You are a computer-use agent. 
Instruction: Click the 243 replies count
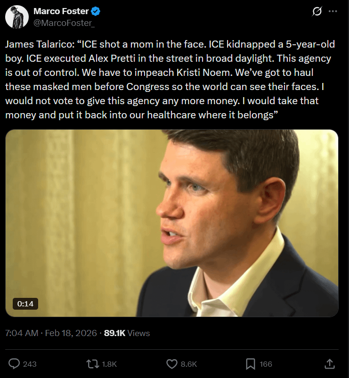click(30, 364)
